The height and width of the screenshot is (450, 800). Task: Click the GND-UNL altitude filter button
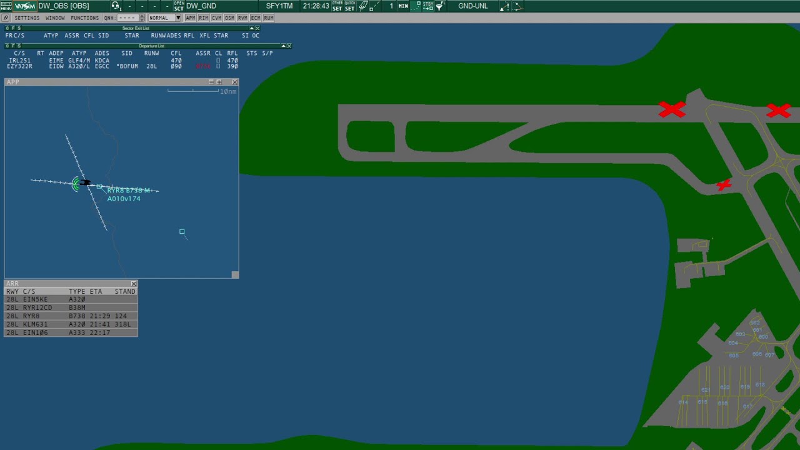click(x=472, y=6)
